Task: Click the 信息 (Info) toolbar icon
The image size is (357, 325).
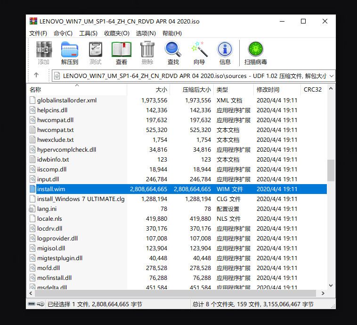Action: 225,49
